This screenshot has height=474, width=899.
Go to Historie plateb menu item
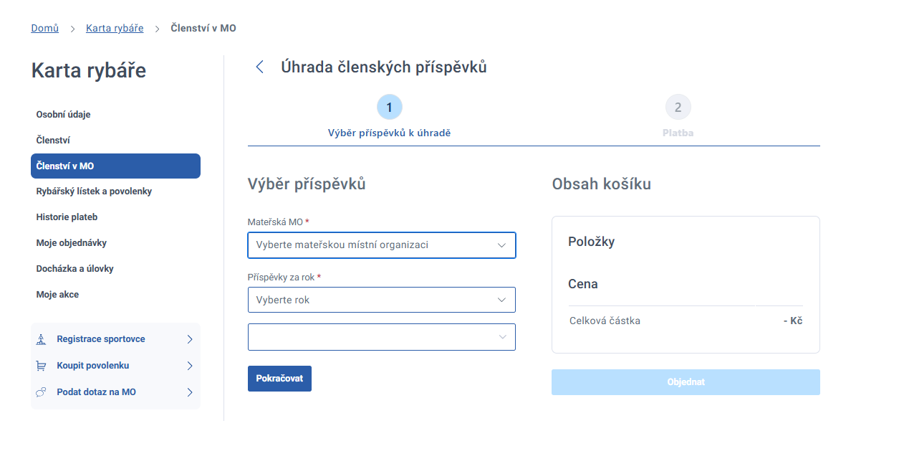click(67, 217)
